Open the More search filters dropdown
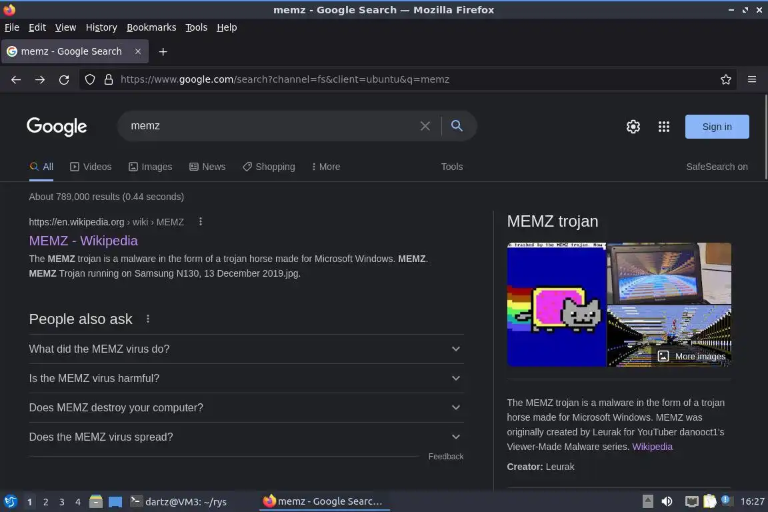Screen dimensions: 768x512 point(326,167)
